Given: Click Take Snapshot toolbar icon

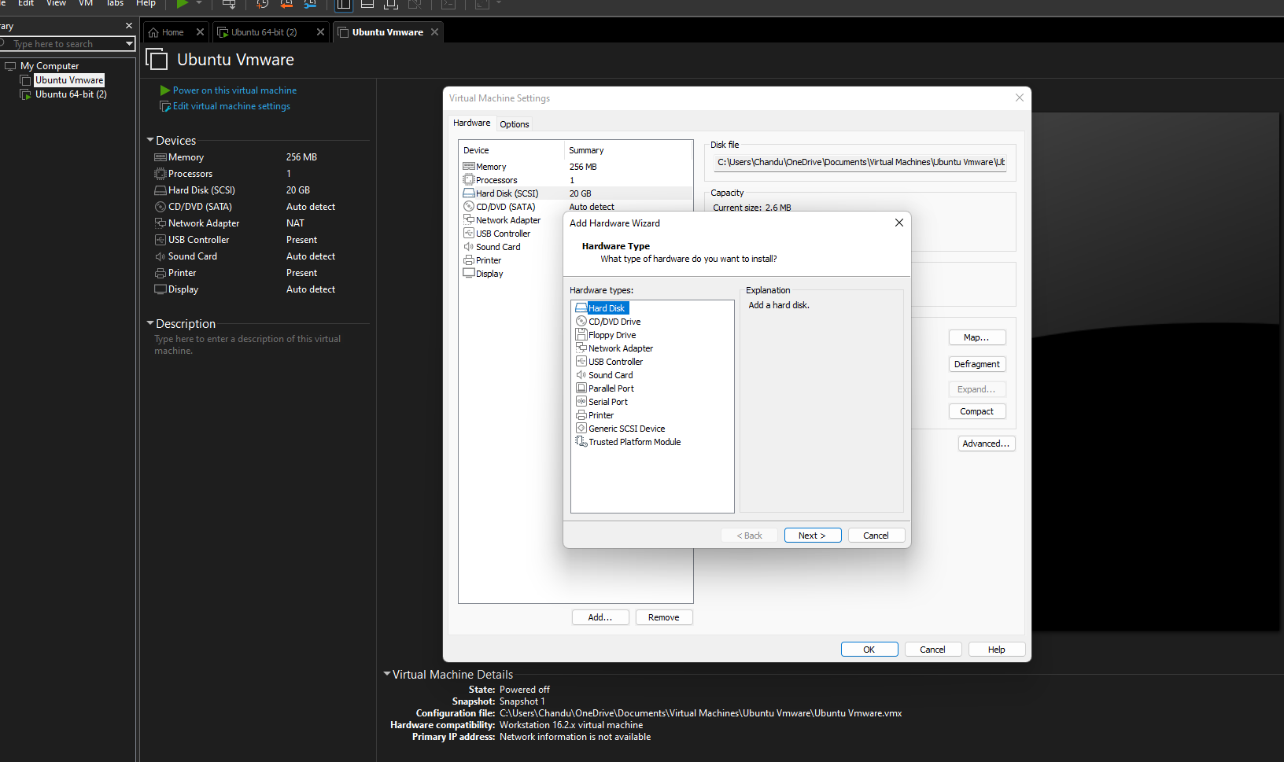Looking at the screenshot, I should [263, 4].
